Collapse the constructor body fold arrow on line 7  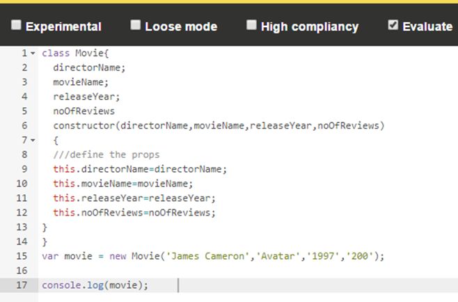point(33,140)
